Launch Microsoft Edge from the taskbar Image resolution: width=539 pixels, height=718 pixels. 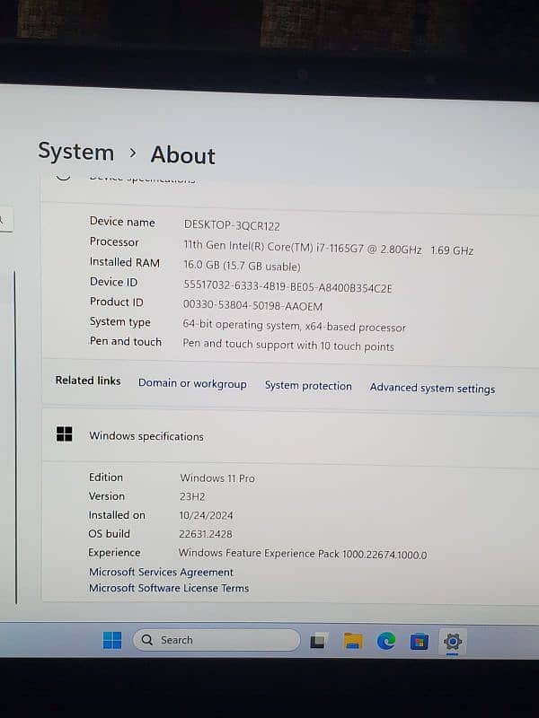[386, 641]
